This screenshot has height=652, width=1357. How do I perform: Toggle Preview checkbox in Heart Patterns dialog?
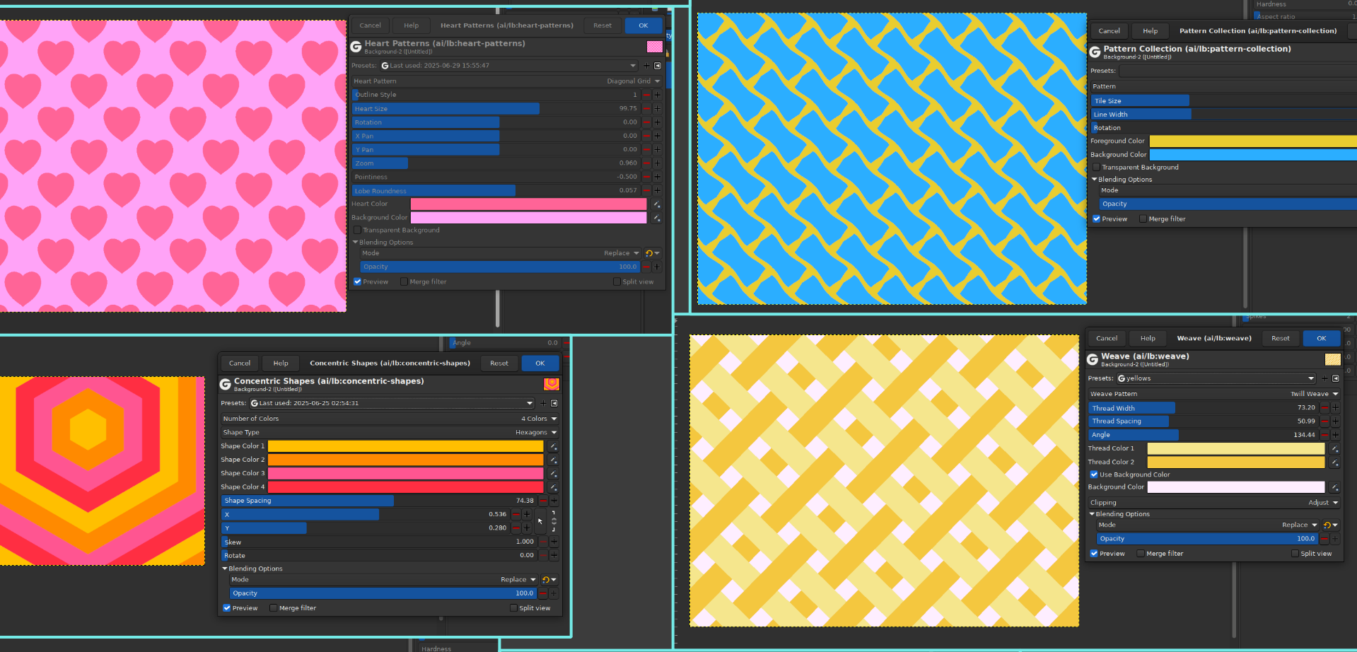358,282
